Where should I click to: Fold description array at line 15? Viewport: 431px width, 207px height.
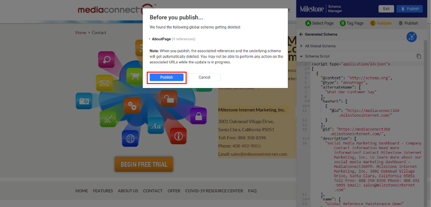coord(309,138)
